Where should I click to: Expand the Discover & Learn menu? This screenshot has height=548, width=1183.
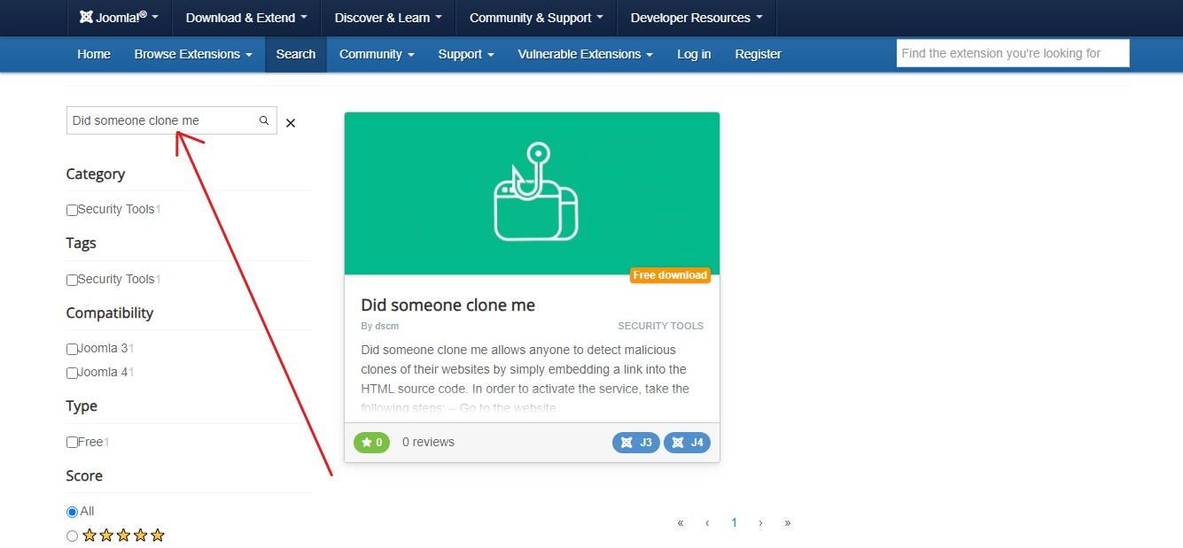[387, 18]
